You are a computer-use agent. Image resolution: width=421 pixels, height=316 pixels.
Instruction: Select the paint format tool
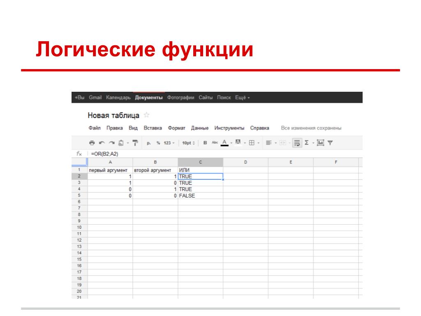[x=135, y=143]
